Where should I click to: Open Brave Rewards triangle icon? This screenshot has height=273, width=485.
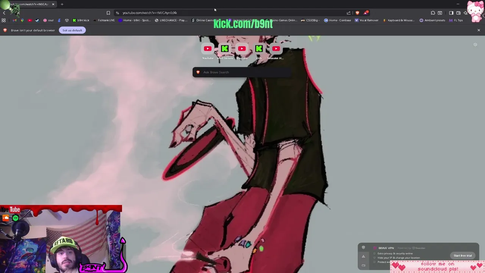pos(366,13)
